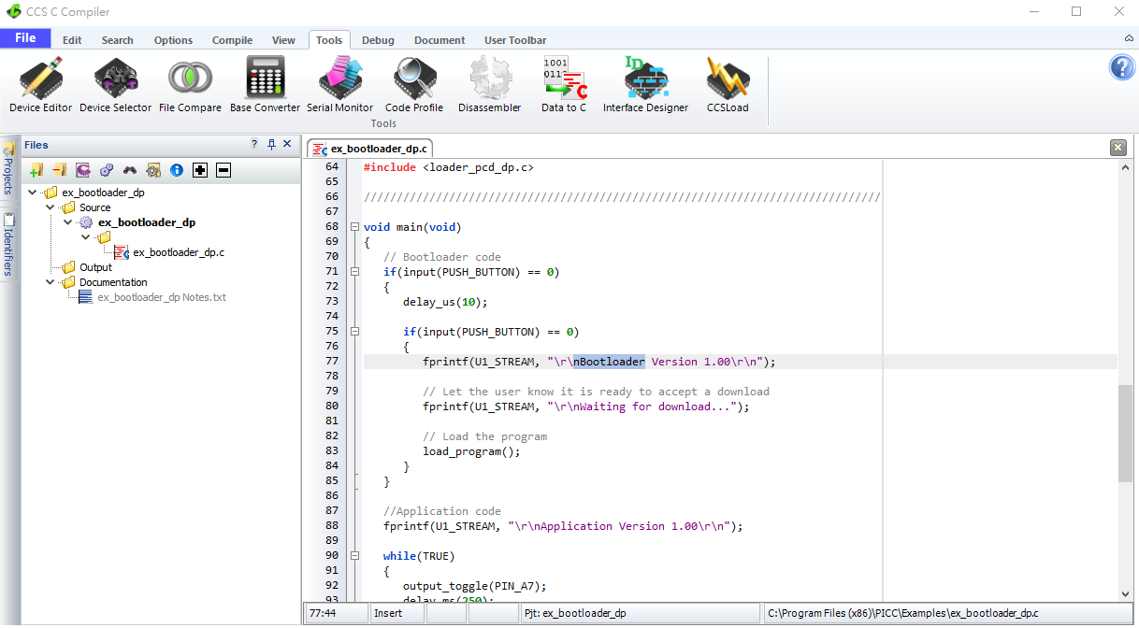Click the blue info icon in Files toolbar
The height and width of the screenshot is (628, 1139).
(177, 170)
